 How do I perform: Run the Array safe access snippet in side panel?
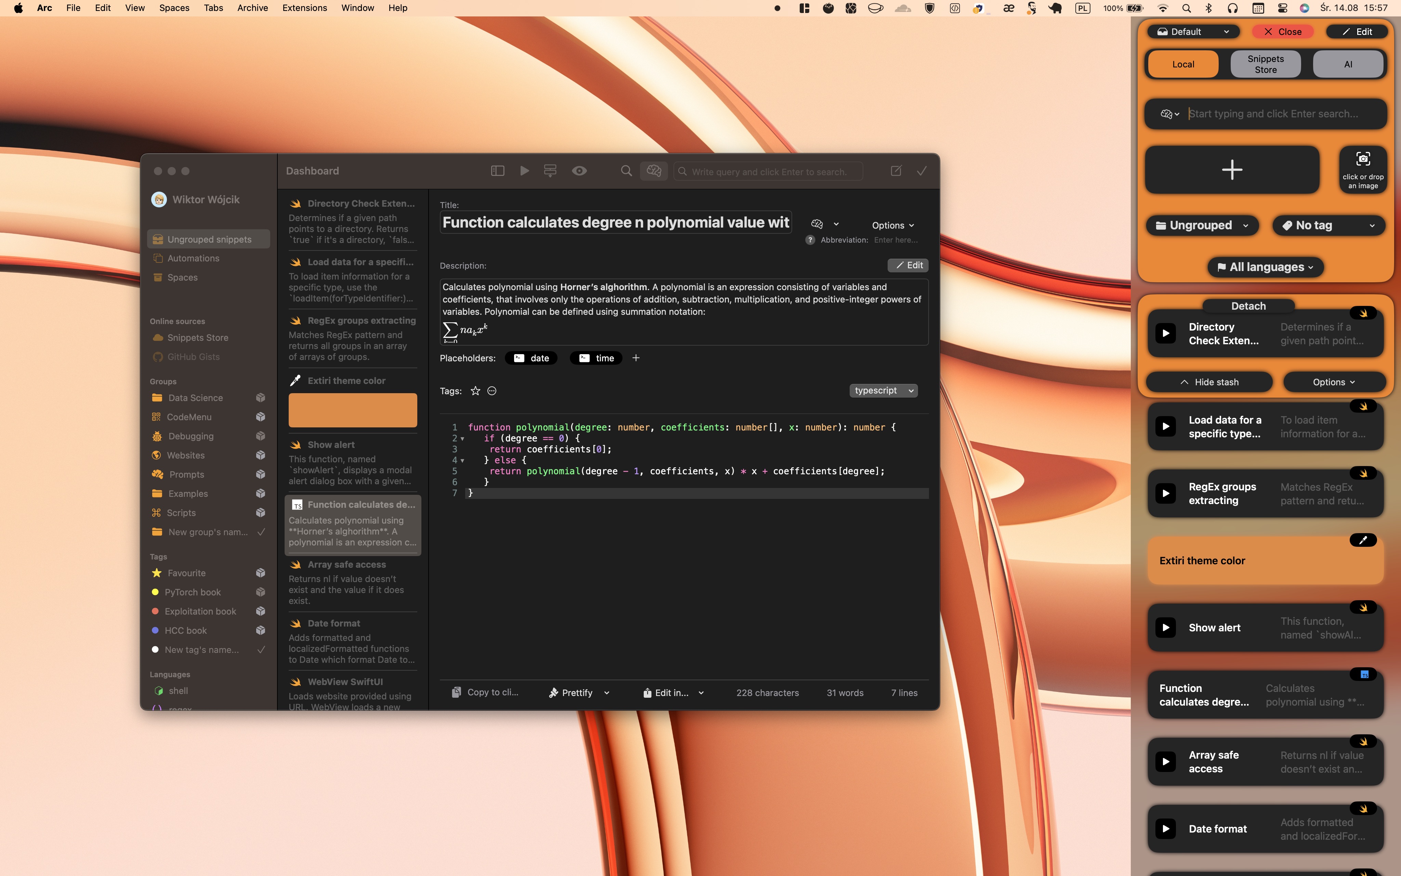(x=1165, y=762)
